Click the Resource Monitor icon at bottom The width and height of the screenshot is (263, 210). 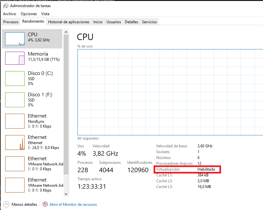[x=45, y=205]
